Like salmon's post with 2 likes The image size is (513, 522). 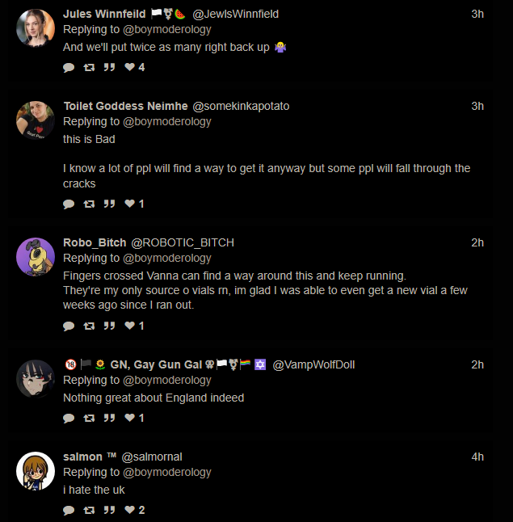(x=129, y=510)
